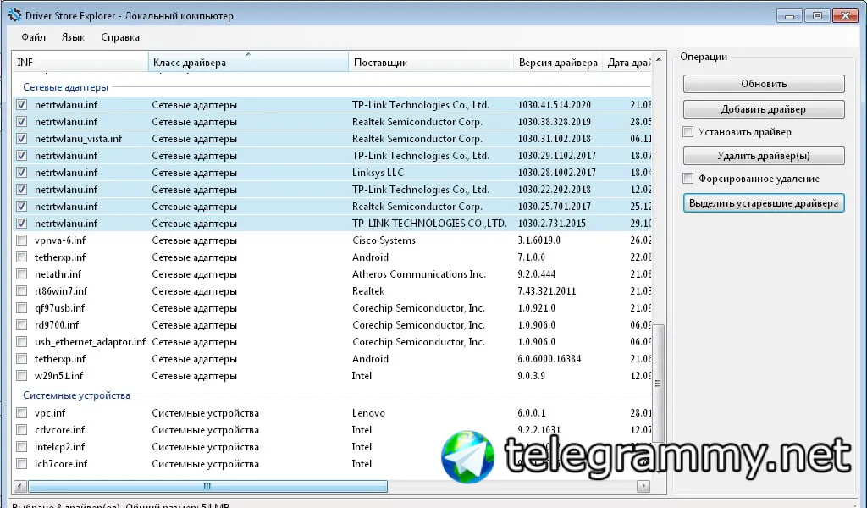867x508 pixels.
Task: Uncheck netrtwlanu.inf version 1030.41.514.2020
Action: point(21,104)
